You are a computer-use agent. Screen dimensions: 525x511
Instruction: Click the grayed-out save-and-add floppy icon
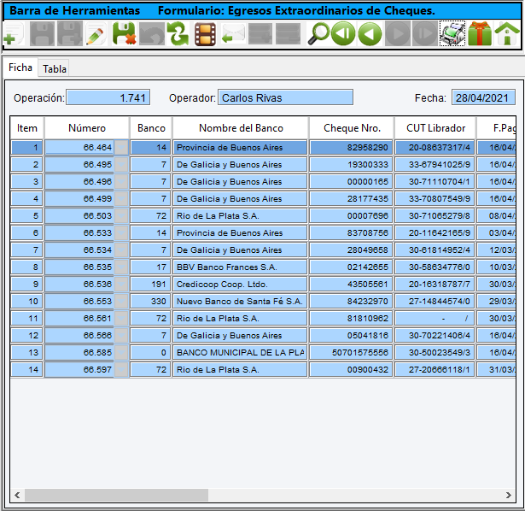[x=70, y=34]
